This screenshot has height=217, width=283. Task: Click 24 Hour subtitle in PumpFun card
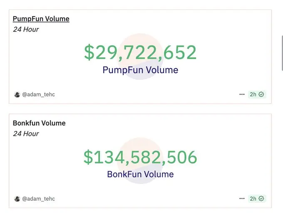pyautogui.click(x=26, y=30)
